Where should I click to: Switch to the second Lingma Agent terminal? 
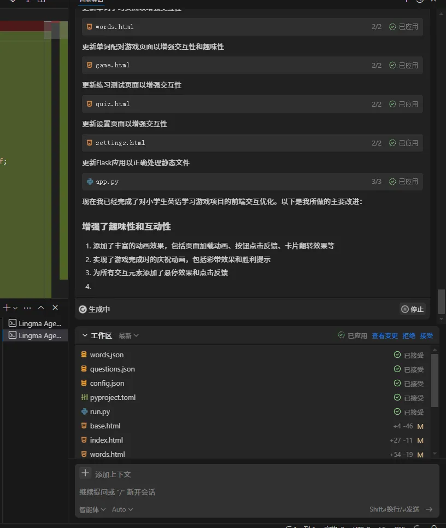click(x=35, y=335)
